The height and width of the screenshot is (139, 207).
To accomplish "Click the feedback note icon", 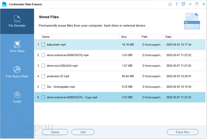I will [183, 4].
